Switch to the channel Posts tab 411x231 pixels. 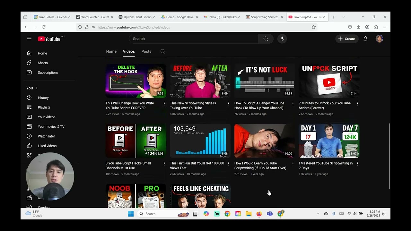[x=146, y=51]
